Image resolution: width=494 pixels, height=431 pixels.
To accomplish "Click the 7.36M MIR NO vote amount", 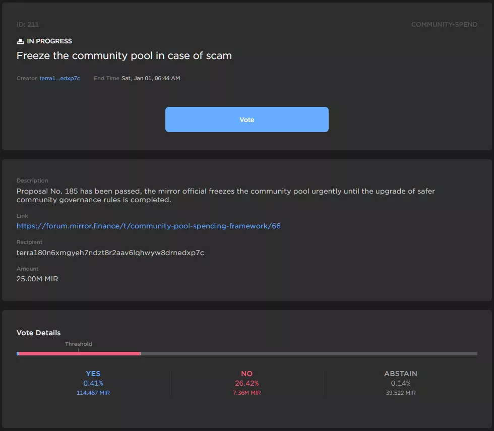I will 246,393.
